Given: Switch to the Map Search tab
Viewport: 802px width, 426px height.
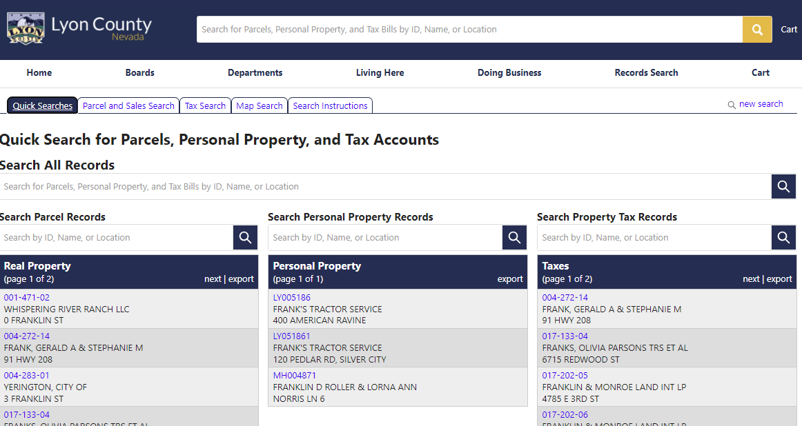Looking at the screenshot, I should [259, 106].
